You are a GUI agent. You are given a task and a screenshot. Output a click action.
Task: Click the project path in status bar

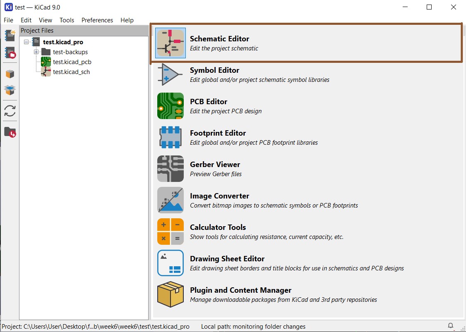tap(96, 326)
